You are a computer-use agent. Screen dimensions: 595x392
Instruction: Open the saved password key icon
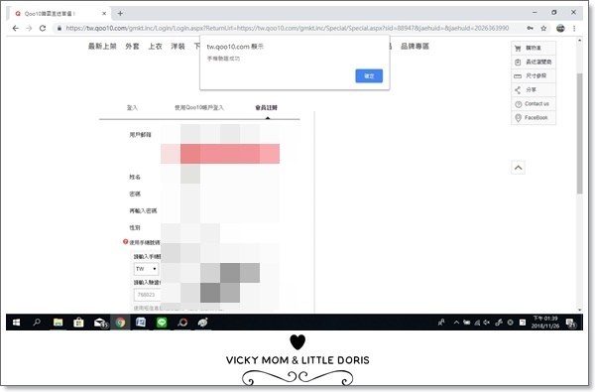click(x=531, y=28)
